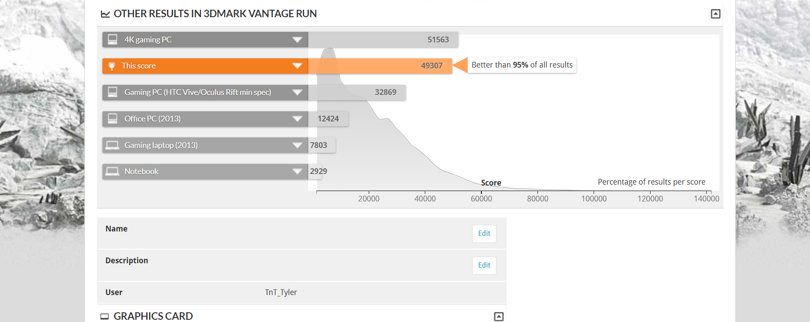Click the laptop icon on Notebook bar
The width and height of the screenshot is (810, 322).
(x=112, y=171)
